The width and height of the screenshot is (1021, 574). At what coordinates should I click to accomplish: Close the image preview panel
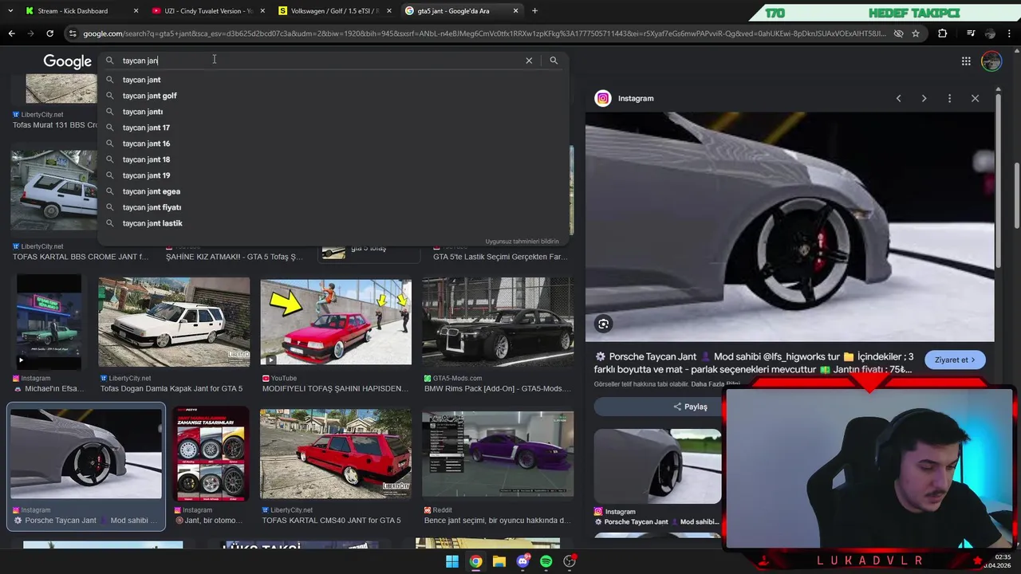click(975, 98)
